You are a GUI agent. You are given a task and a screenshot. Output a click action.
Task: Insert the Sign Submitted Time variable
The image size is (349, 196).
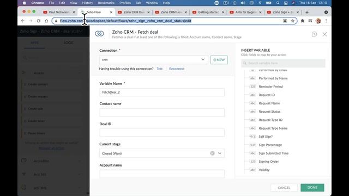click(x=273, y=153)
